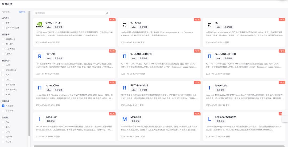Click the search magnifier icon
This screenshot has width=288, height=147.
107,13
